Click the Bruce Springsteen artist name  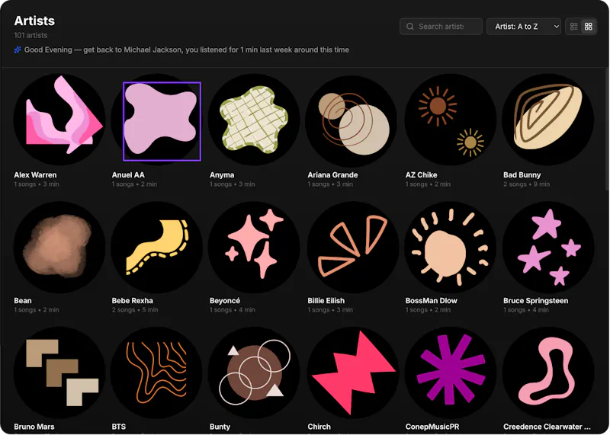536,300
